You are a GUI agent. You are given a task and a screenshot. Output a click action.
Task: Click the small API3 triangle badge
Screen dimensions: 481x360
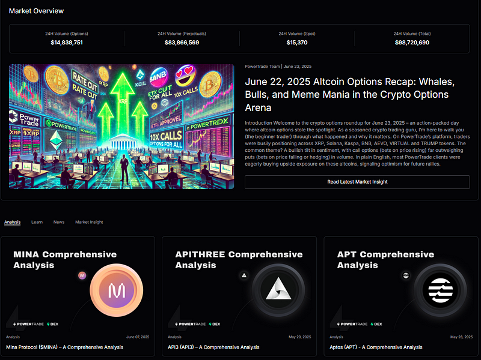(x=244, y=275)
